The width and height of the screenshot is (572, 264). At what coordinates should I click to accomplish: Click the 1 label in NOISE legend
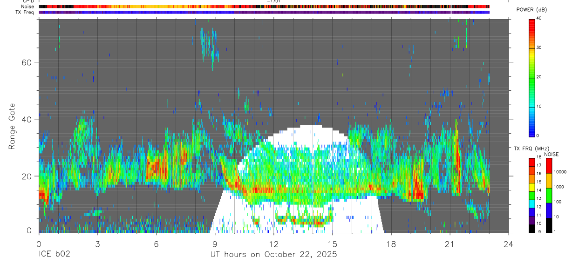click(554, 231)
